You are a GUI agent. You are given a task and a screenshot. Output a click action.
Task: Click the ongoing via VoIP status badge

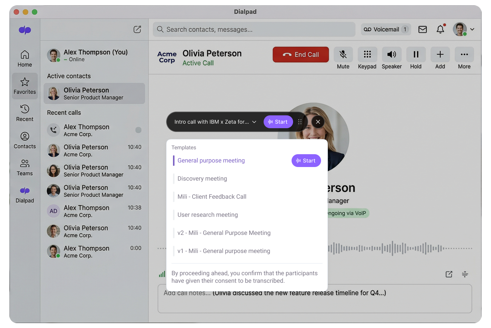coord(347,213)
